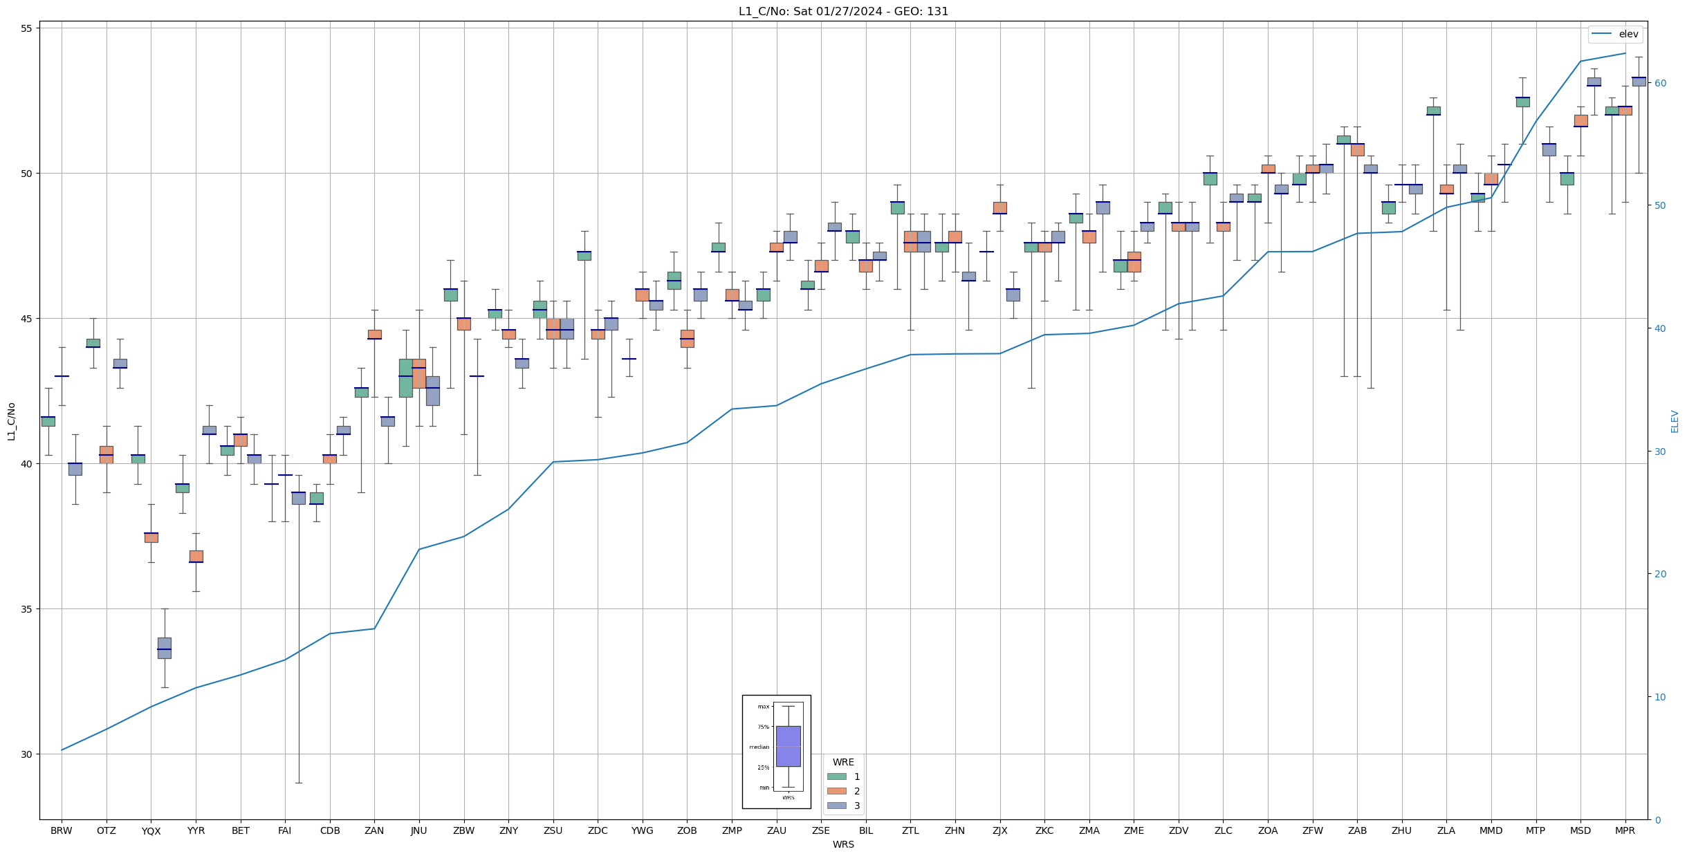Viewport: 1687px width, 856px height.
Task: Click the ZSE x-axis label
Action: tap(821, 830)
